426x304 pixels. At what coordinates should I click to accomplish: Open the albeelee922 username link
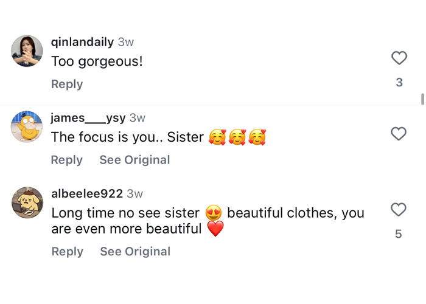click(87, 194)
